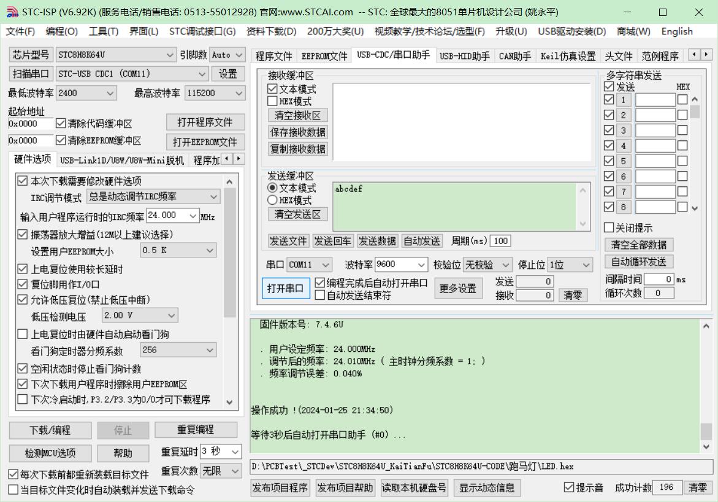Click 清空接收区 button
The image size is (718, 502).
297,115
